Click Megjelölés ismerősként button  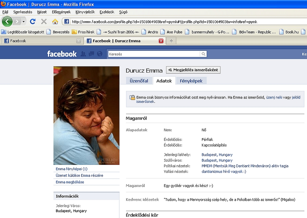(193, 70)
